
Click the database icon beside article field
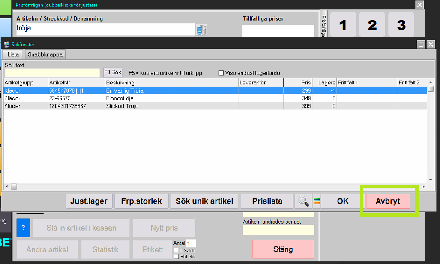(x=201, y=30)
